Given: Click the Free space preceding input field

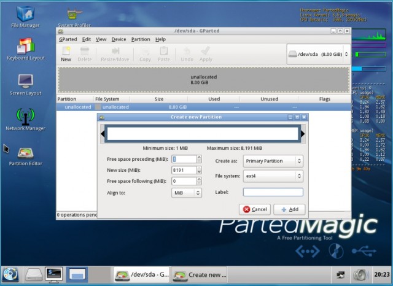Looking at the screenshot, I should point(184,159).
